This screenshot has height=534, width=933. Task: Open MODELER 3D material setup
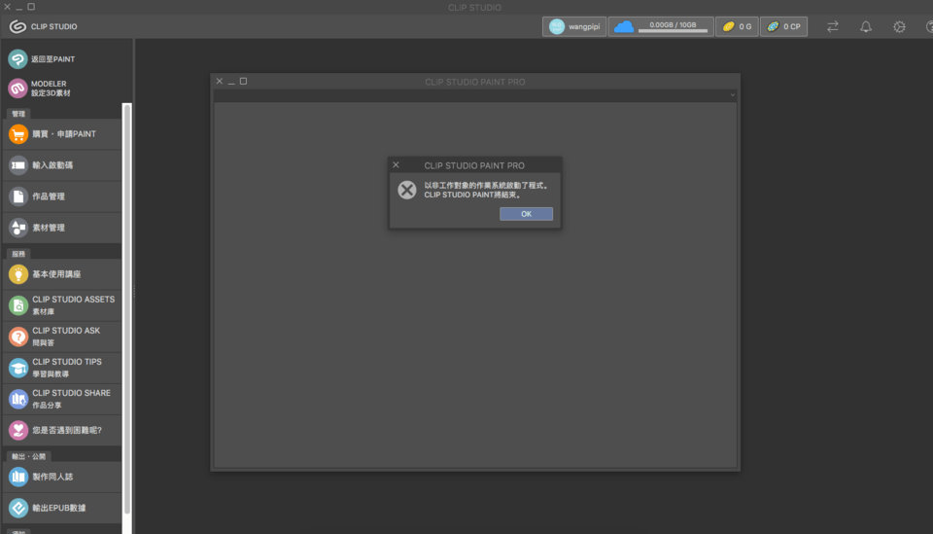[17, 89]
